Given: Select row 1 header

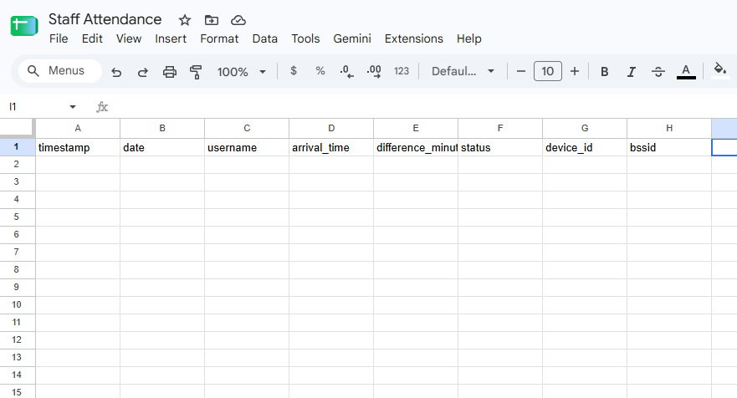Looking at the screenshot, I should click(x=18, y=147).
